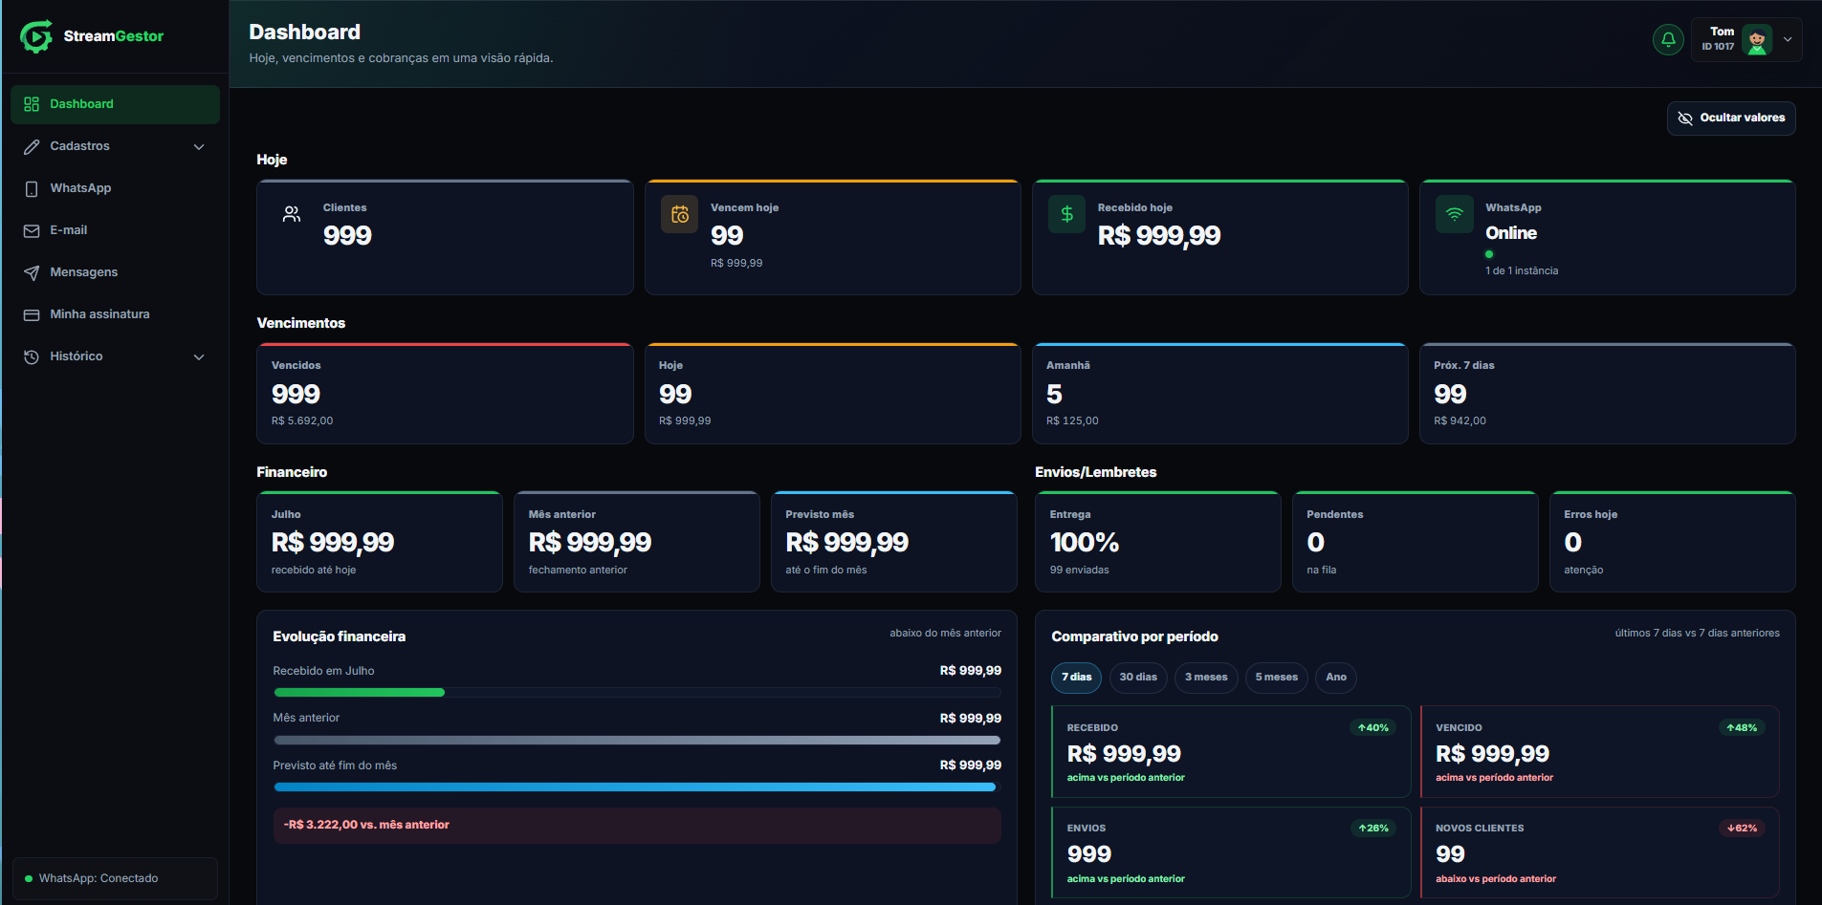
Task: Click the Minha assinatura card icon
Action: pos(32,314)
